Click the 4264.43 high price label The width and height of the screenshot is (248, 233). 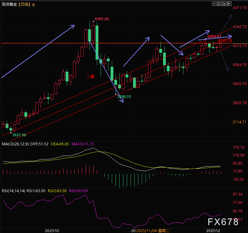[x=214, y=36]
